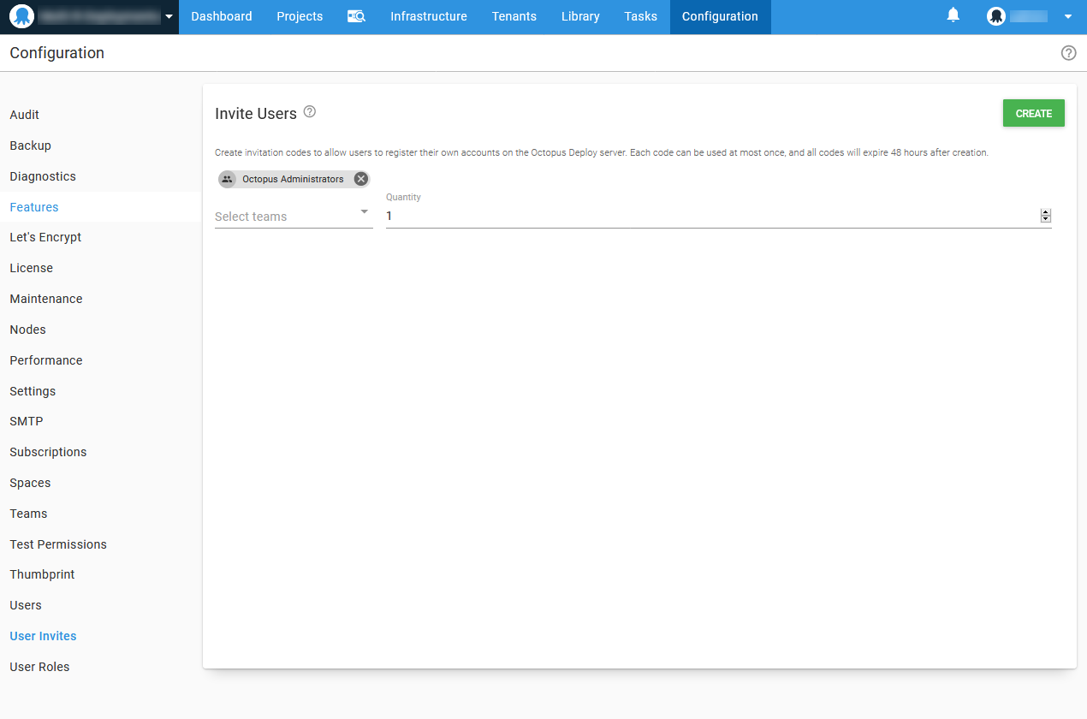
Task: Click the team group icon on chip
Action: coord(227,179)
